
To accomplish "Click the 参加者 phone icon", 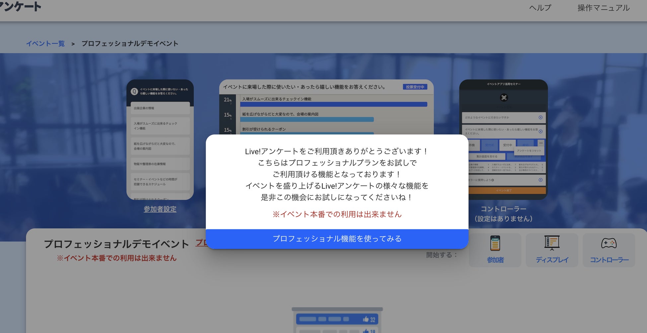I will (495, 243).
